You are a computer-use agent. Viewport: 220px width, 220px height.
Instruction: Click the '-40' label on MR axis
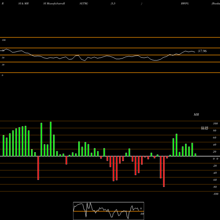pyautogui.click(x=215, y=173)
